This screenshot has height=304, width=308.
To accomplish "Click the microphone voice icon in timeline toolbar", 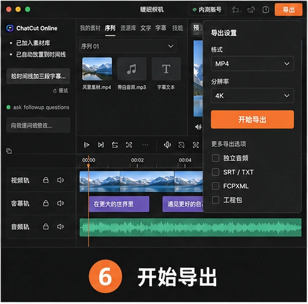I will point(167,145).
